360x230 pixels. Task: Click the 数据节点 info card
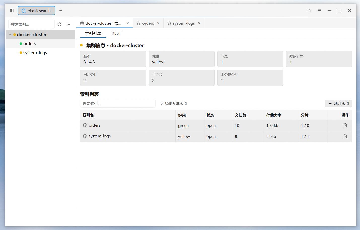click(319, 59)
